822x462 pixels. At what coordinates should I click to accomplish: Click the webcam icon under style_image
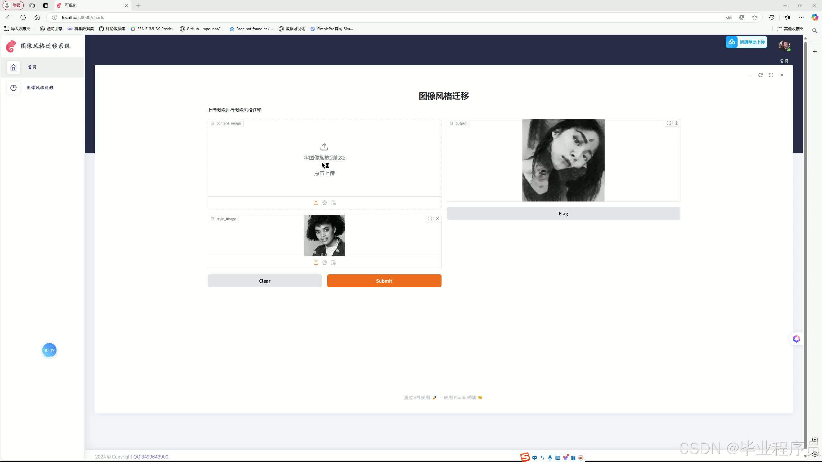(x=325, y=262)
